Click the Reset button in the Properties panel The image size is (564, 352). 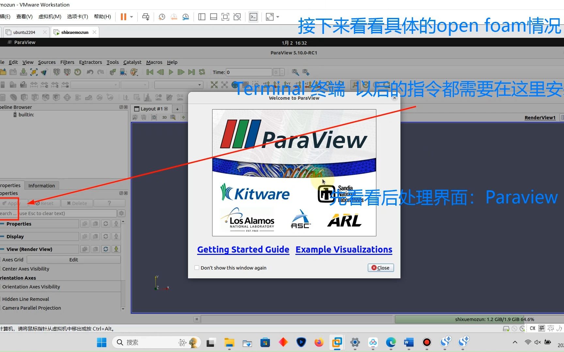(44, 203)
